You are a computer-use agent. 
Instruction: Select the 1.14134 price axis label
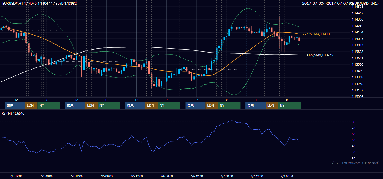pyautogui.click(x=358, y=32)
